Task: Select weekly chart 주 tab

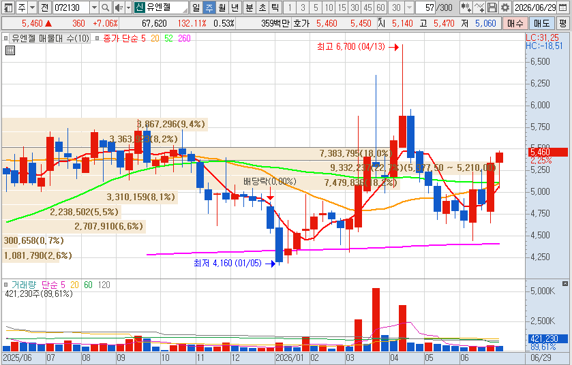Action: (x=209, y=7)
